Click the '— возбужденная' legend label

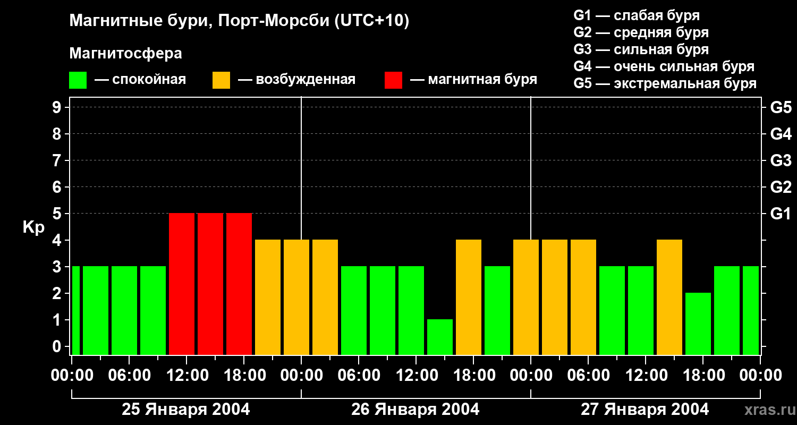coord(296,80)
